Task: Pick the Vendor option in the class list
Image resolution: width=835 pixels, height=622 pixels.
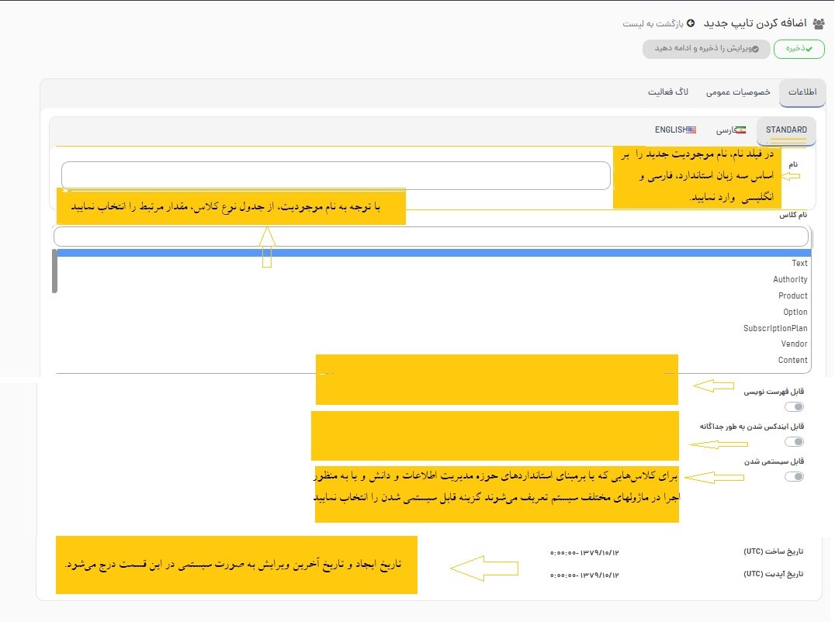Action: coord(794,344)
